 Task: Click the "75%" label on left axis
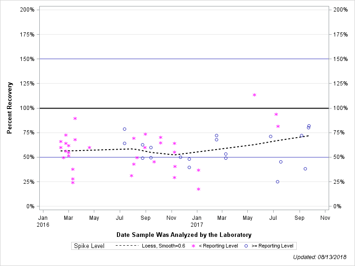tap(29, 133)
